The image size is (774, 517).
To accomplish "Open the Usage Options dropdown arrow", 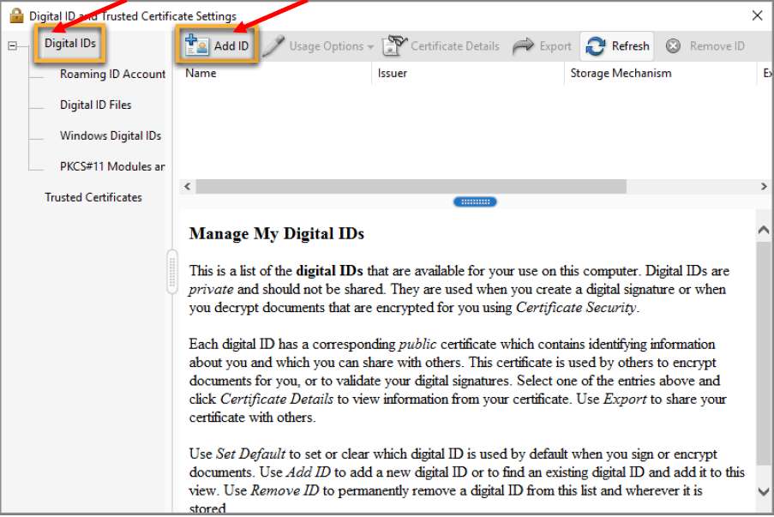I will [x=370, y=47].
